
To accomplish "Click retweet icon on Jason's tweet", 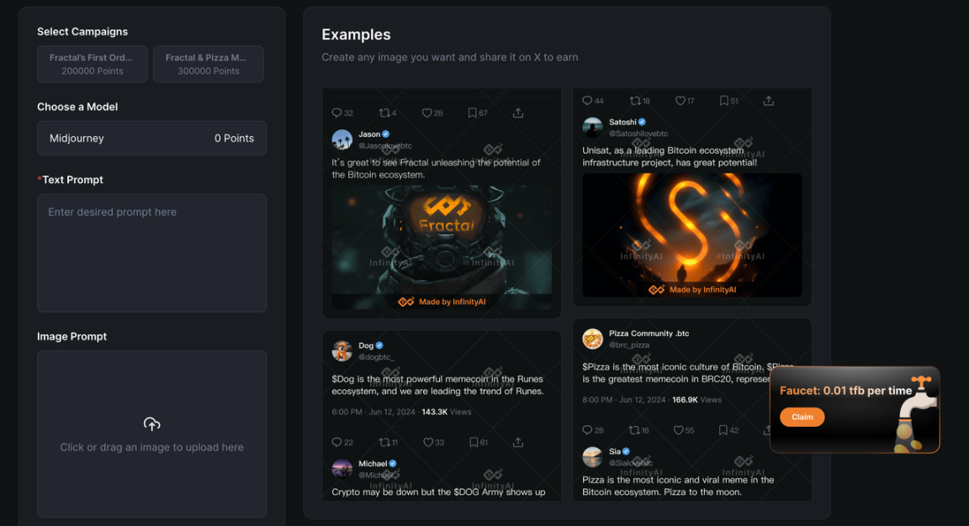I will pyautogui.click(x=384, y=113).
